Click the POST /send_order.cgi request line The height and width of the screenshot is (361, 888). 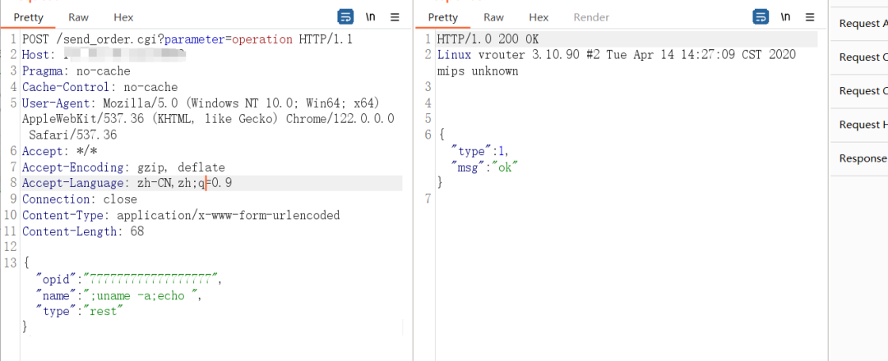(187, 39)
